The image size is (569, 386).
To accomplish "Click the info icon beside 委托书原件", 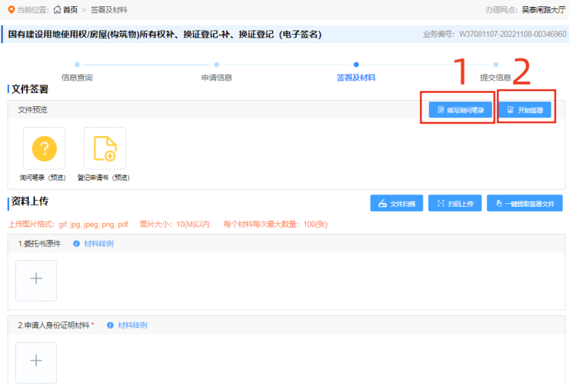I will [76, 244].
